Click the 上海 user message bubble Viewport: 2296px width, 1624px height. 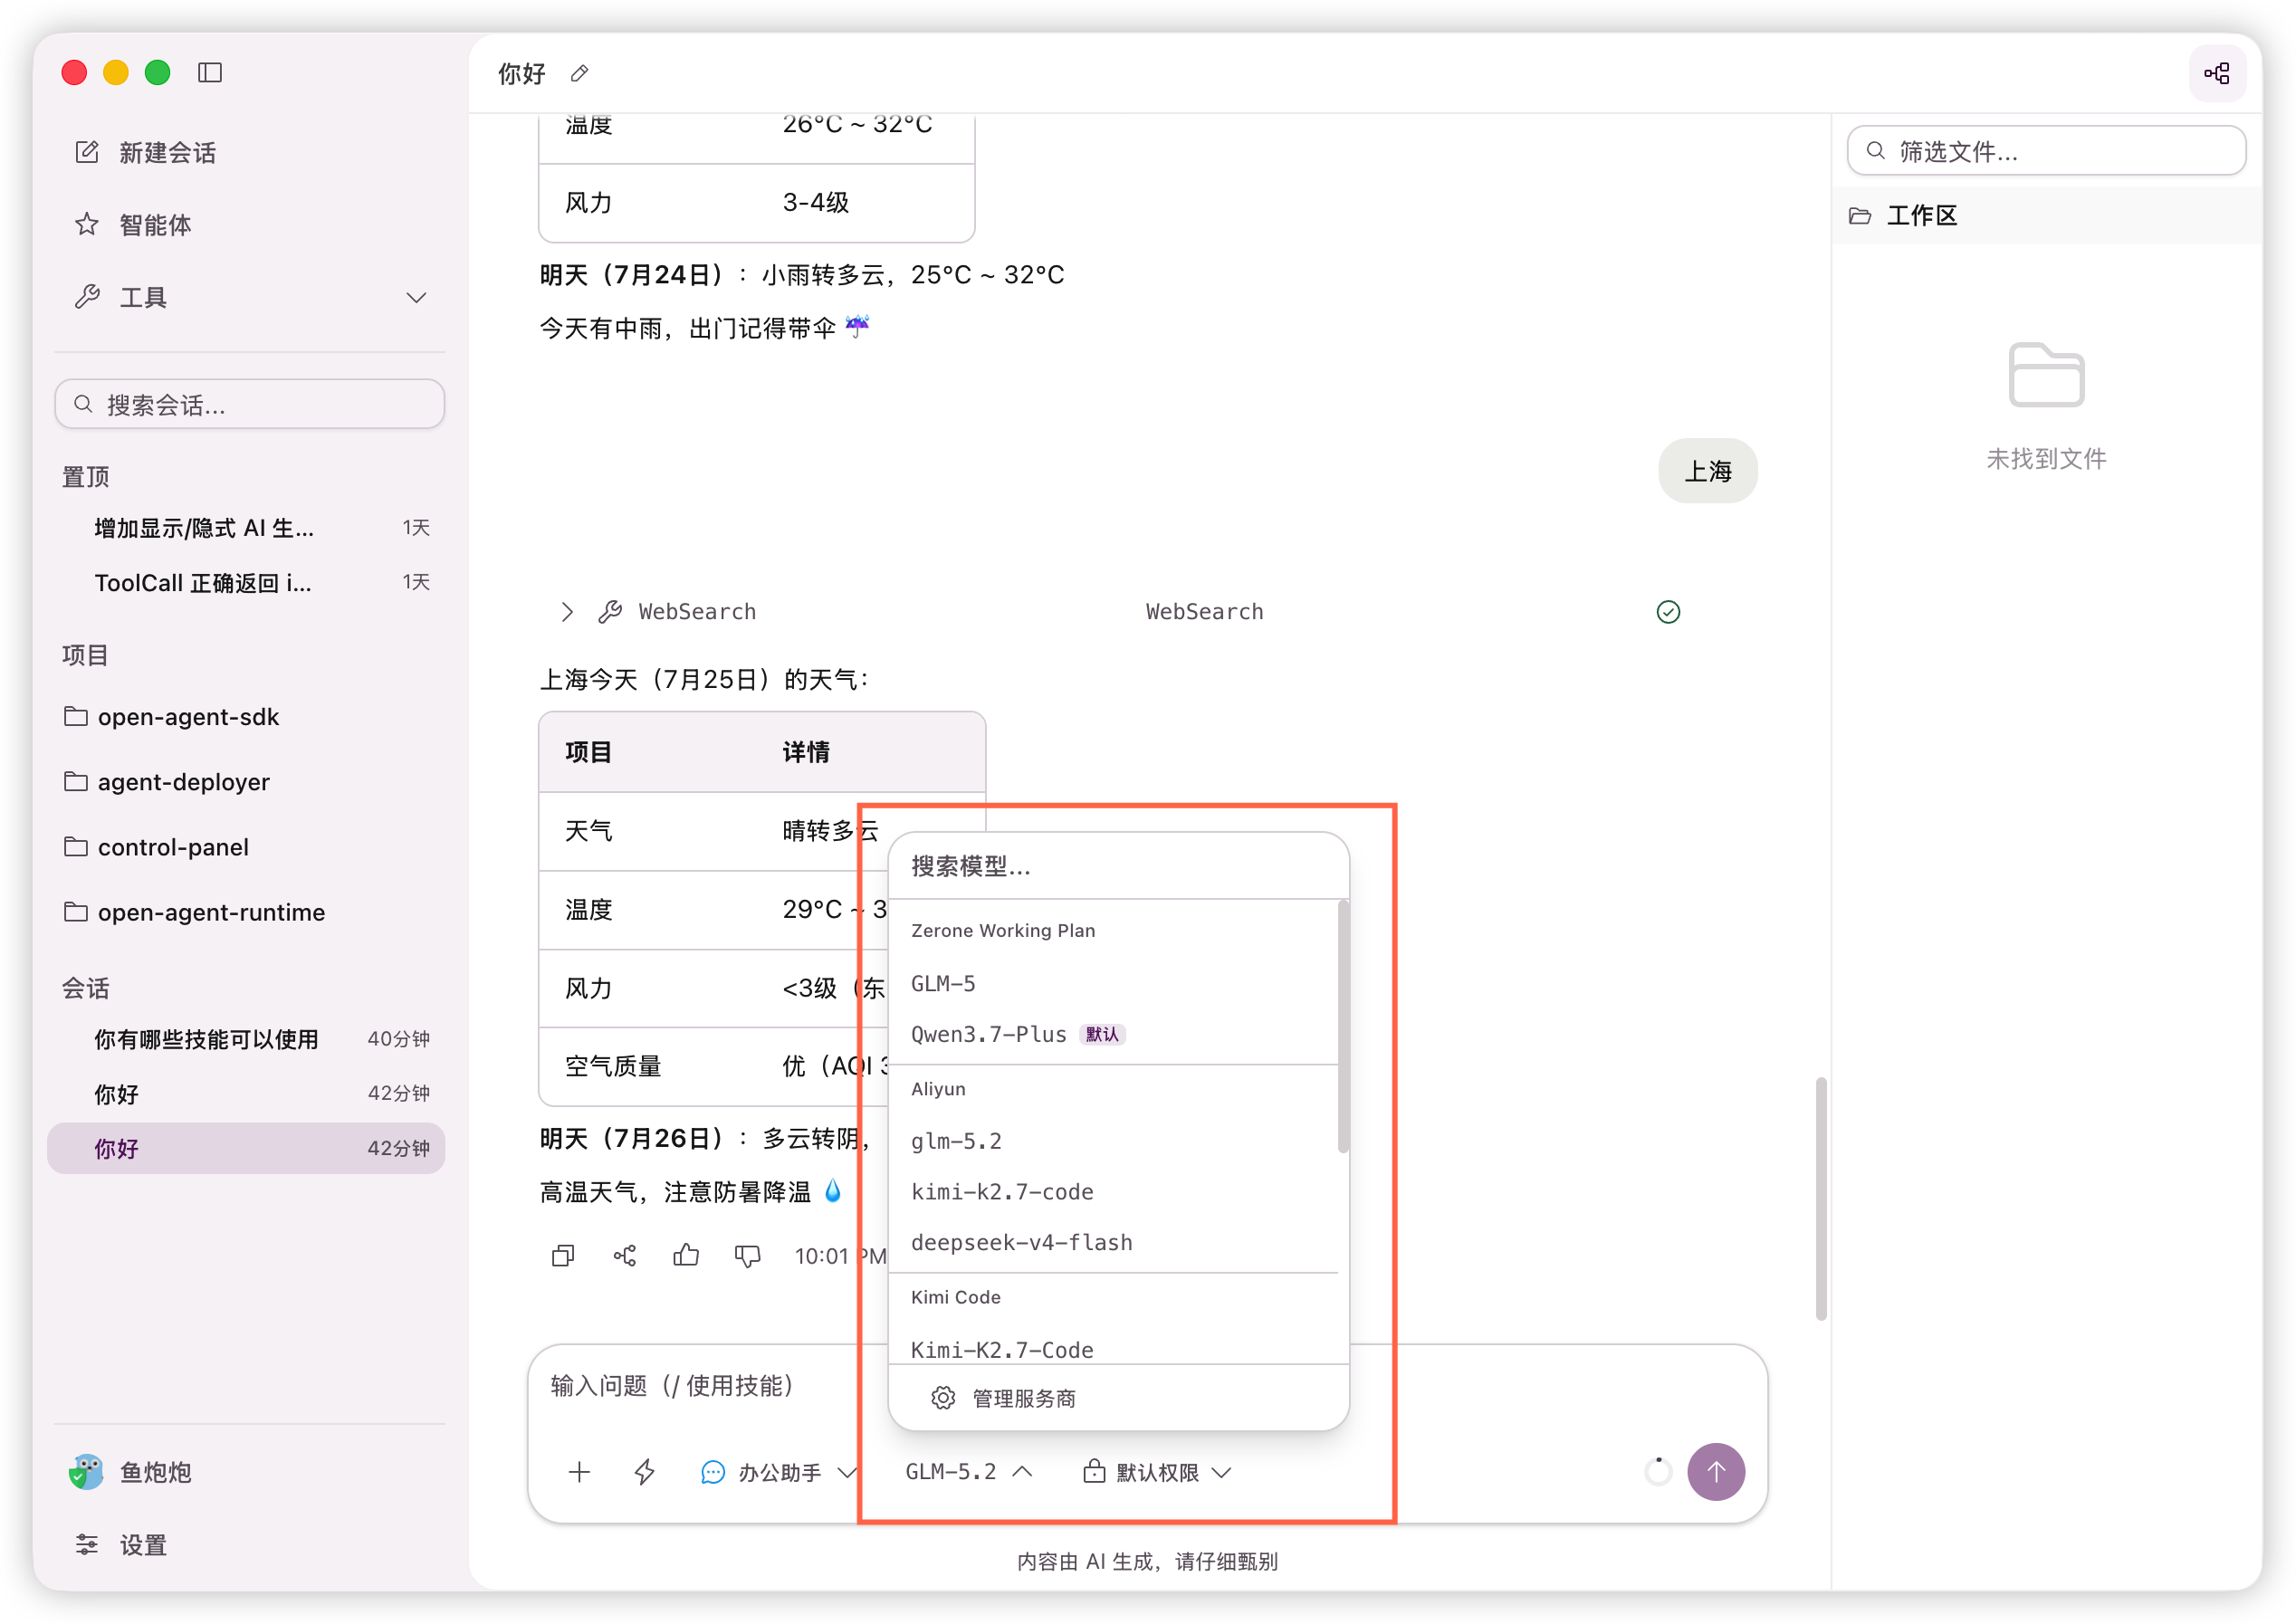coord(1707,471)
